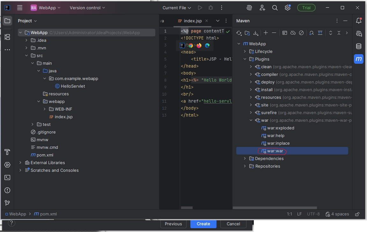Toggle Maven offline mode

tap(293, 33)
